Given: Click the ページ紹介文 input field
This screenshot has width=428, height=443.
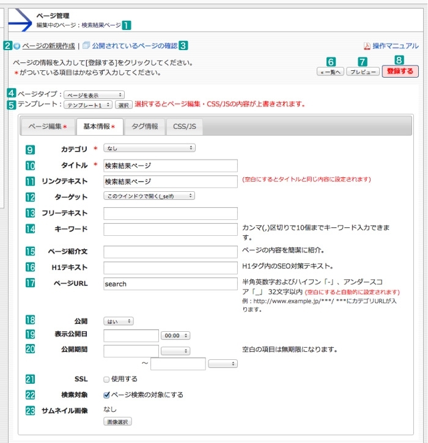Looking at the screenshot, I should click(x=171, y=252).
